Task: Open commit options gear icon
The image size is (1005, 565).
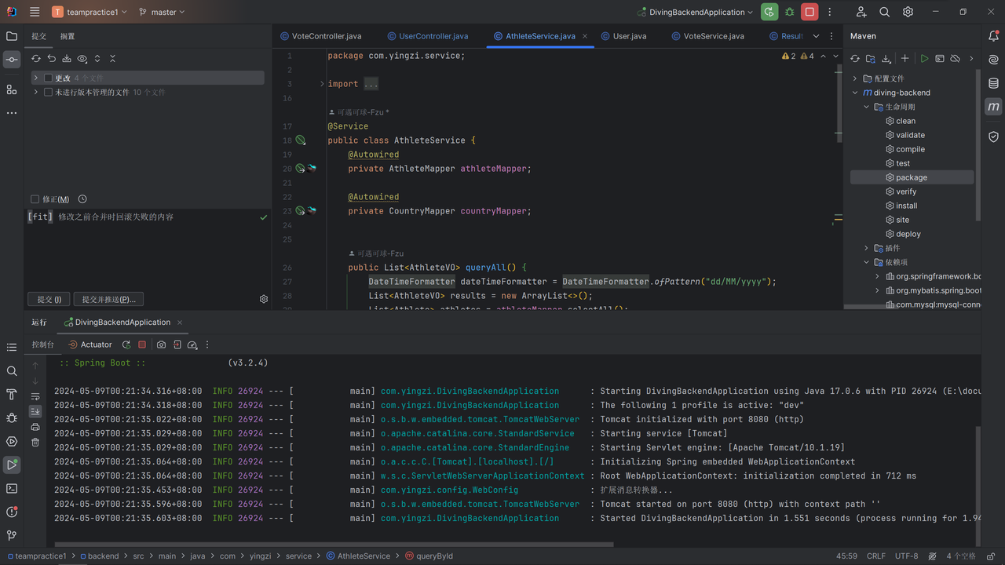Action: click(264, 299)
